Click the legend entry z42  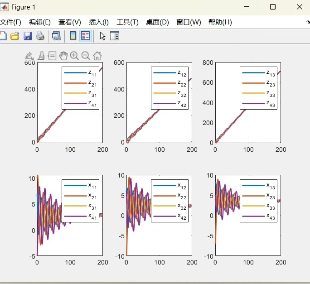click(182, 104)
